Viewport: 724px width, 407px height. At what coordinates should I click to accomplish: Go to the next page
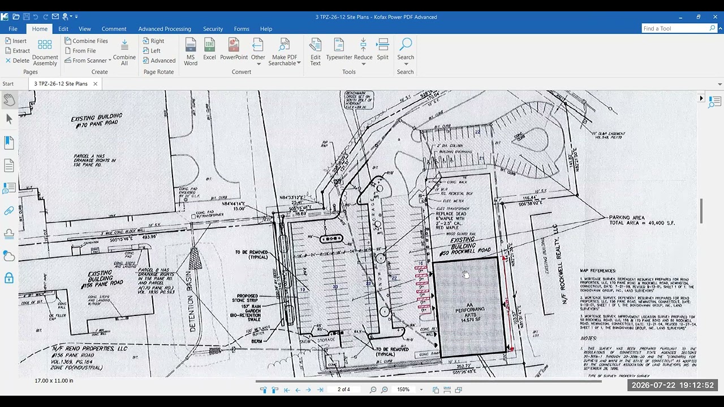(x=308, y=389)
